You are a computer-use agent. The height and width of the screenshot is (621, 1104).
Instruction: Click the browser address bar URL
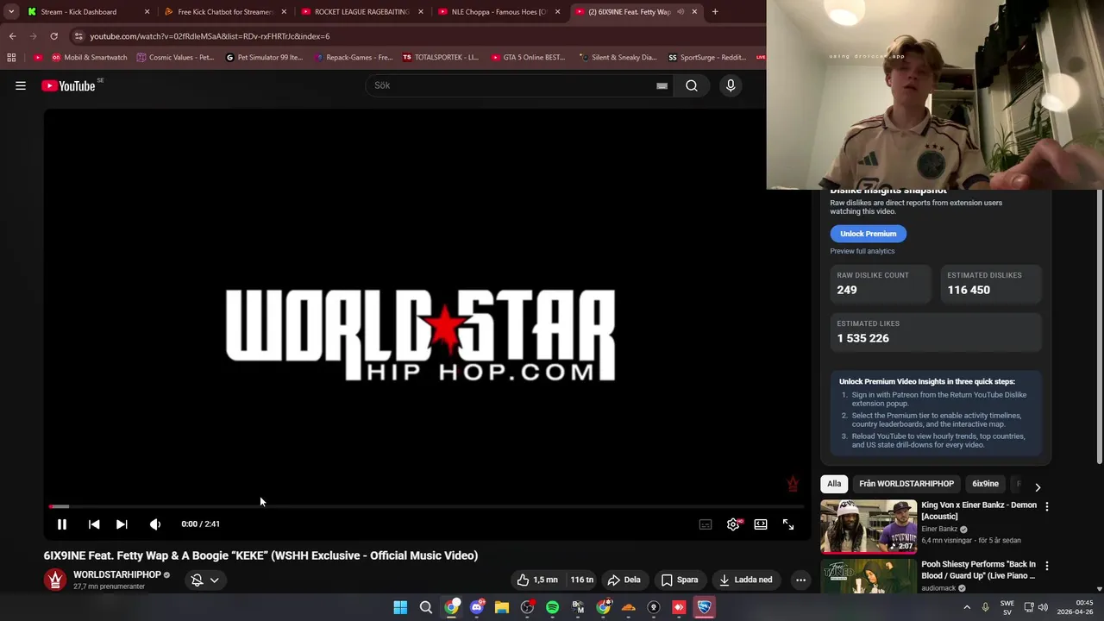point(210,36)
